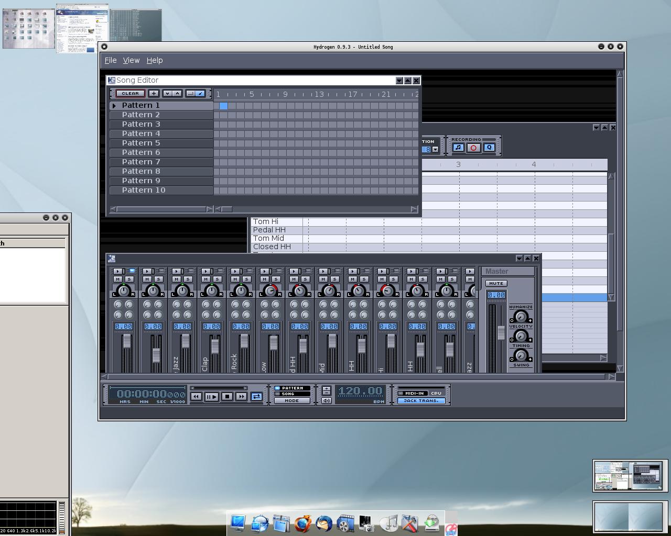Select the Tom Hi instrument row
The width and height of the screenshot is (671, 536).
[x=277, y=221]
